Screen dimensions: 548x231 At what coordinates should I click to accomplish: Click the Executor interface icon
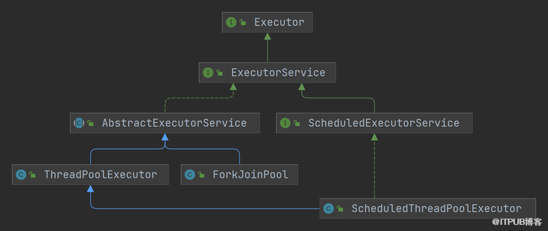coord(231,22)
